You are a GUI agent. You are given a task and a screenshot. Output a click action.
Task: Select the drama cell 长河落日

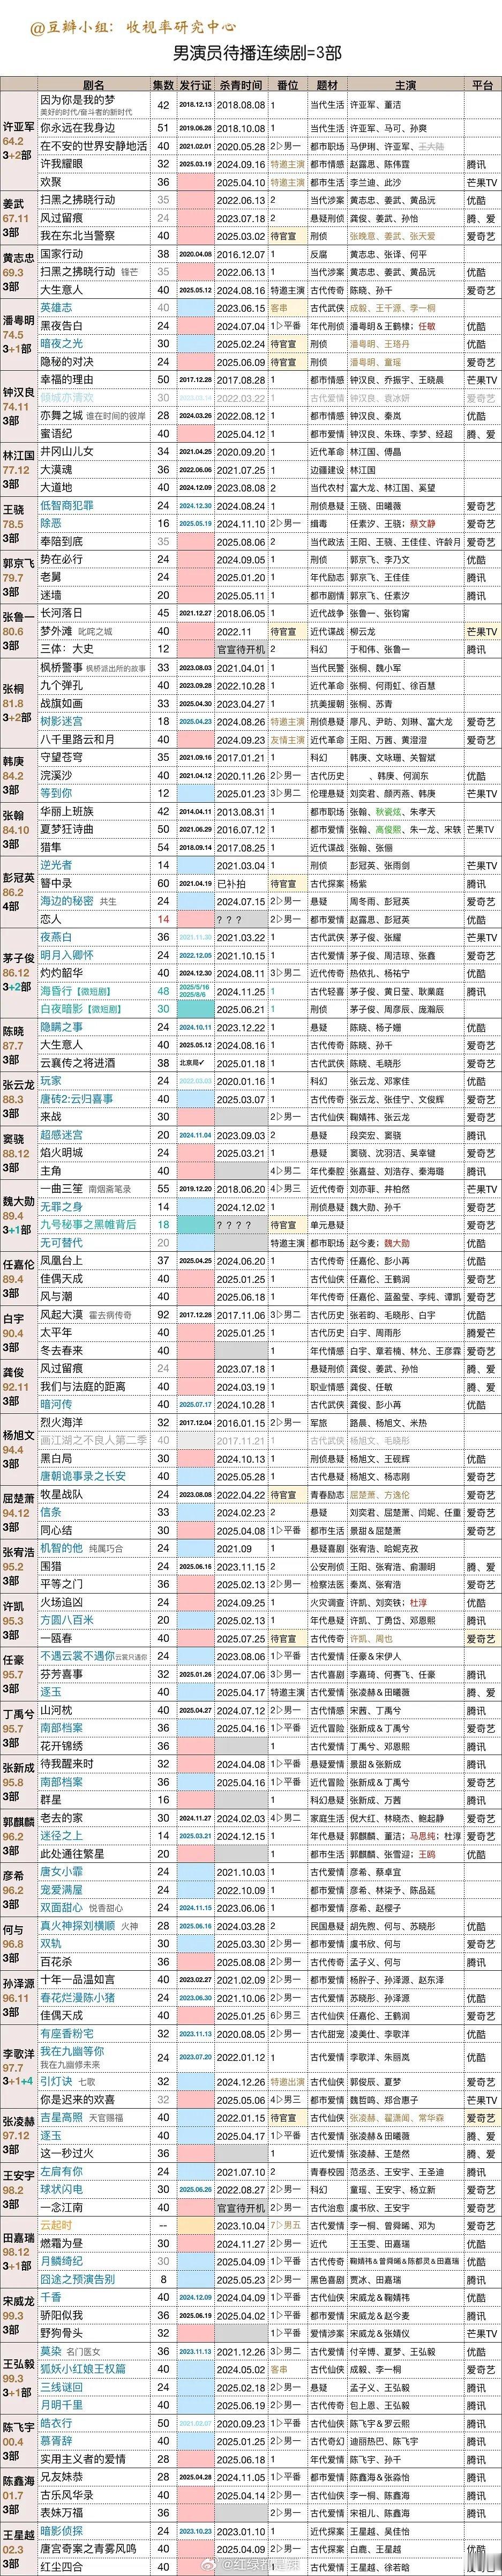click(61, 613)
